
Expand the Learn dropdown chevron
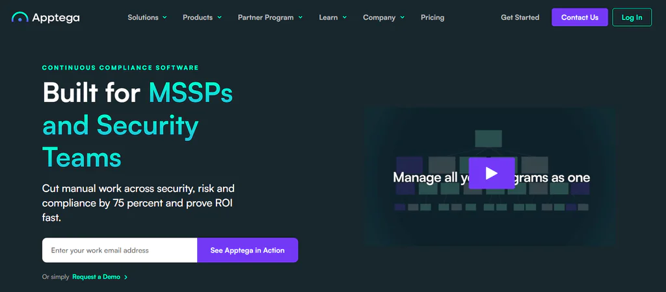click(x=345, y=18)
